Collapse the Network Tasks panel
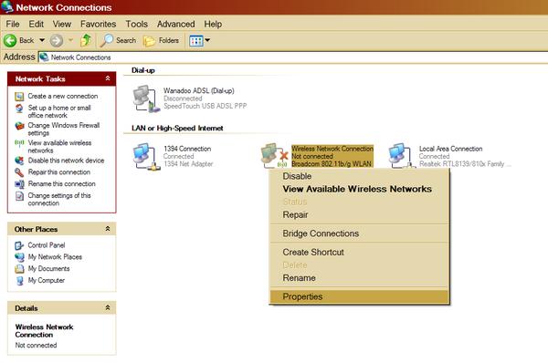 coord(108,78)
